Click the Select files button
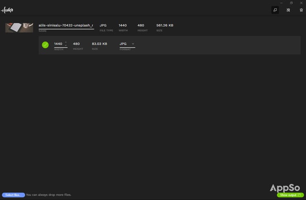 tap(14, 195)
